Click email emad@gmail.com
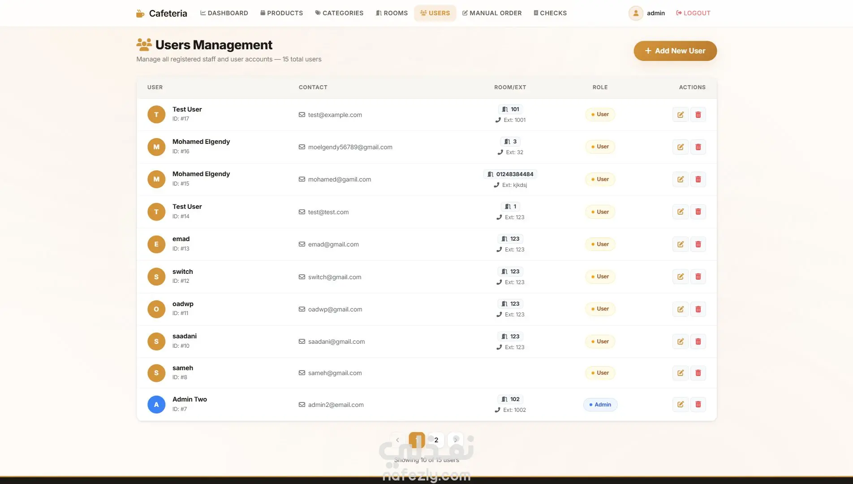The image size is (853, 484). click(x=333, y=244)
